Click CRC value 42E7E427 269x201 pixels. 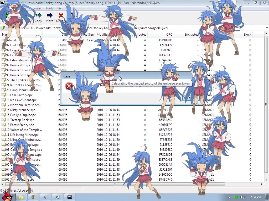166,45
